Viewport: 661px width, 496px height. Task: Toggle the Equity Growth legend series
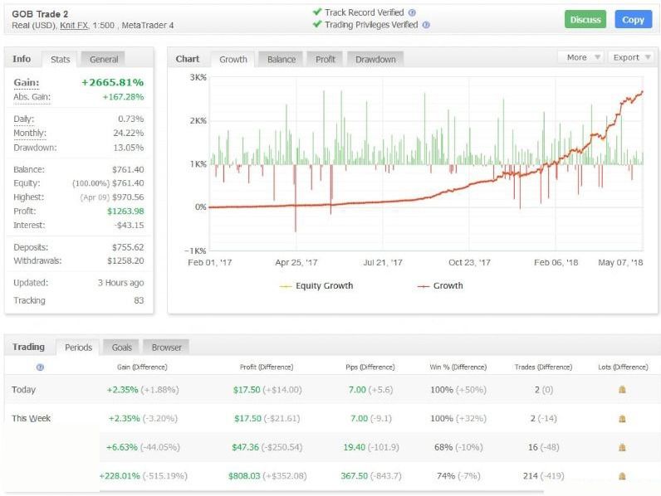coord(316,285)
